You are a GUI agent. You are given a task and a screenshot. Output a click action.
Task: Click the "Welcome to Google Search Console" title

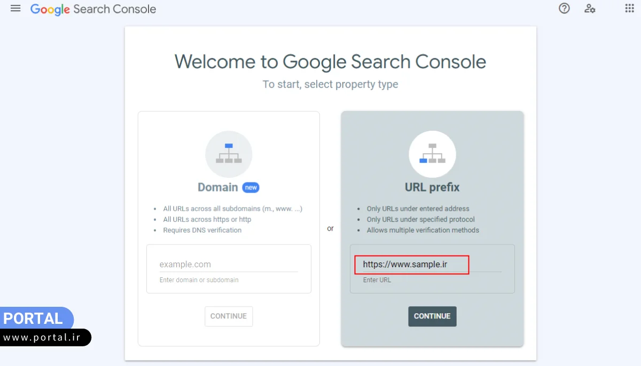point(330,62)
